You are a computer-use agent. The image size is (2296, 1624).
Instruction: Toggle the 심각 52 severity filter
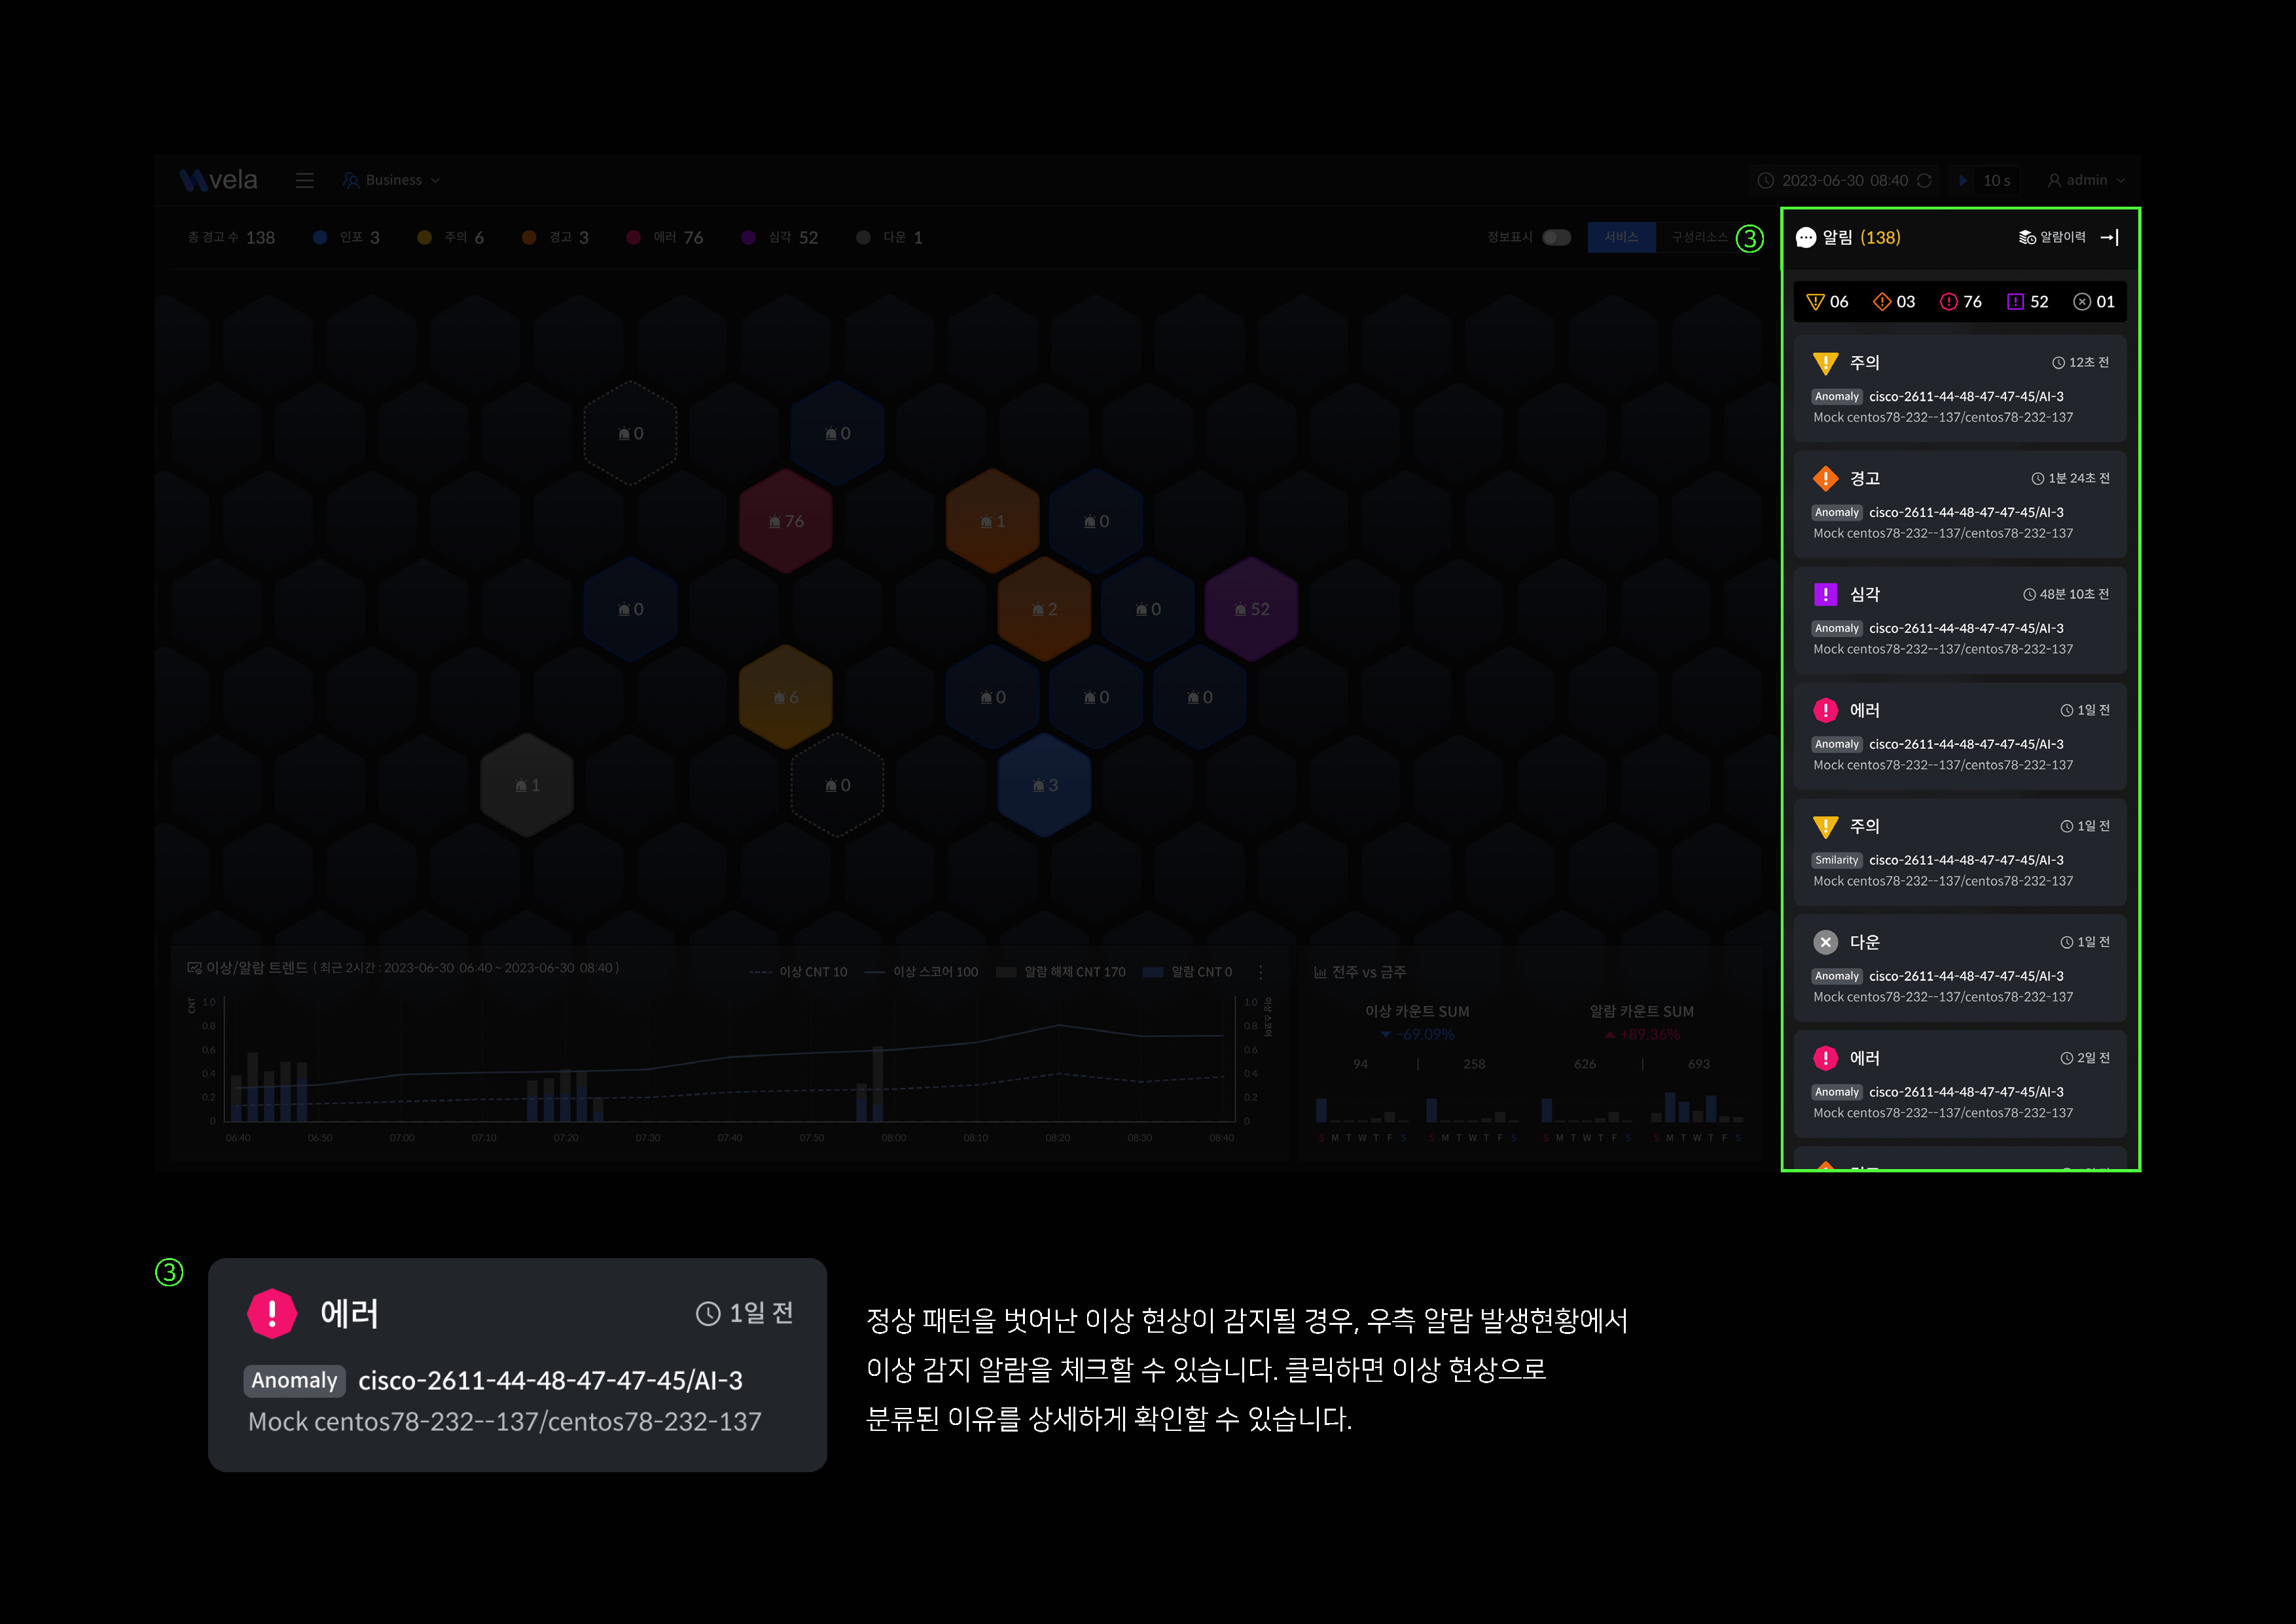click(779, 237)
